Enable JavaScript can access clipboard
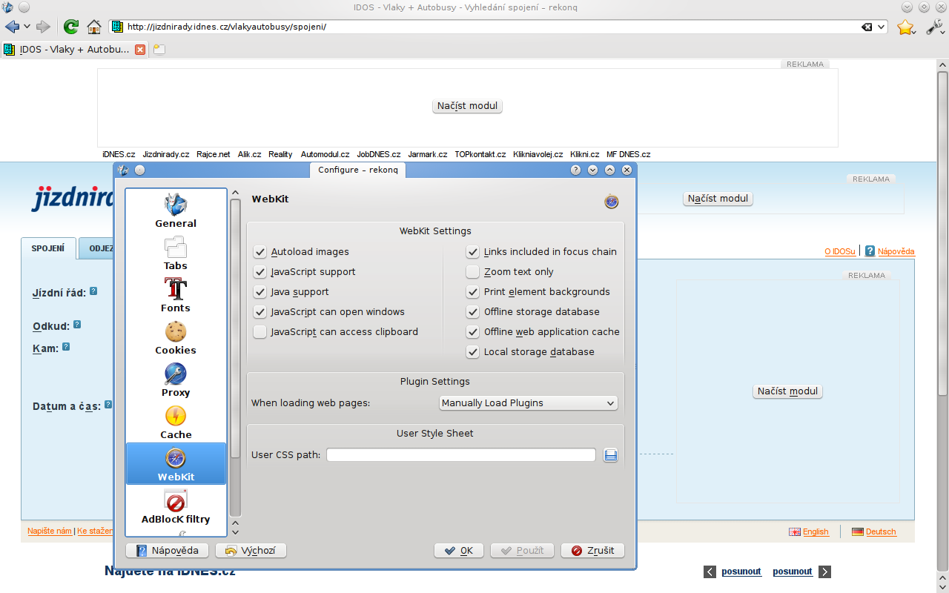Screen dimensions: 949x593 pyautogui.click(x=259, y=332)
